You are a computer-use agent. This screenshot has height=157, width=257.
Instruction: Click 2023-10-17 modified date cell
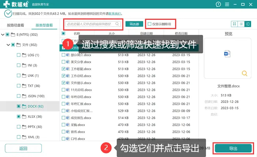tap(181, 118)
